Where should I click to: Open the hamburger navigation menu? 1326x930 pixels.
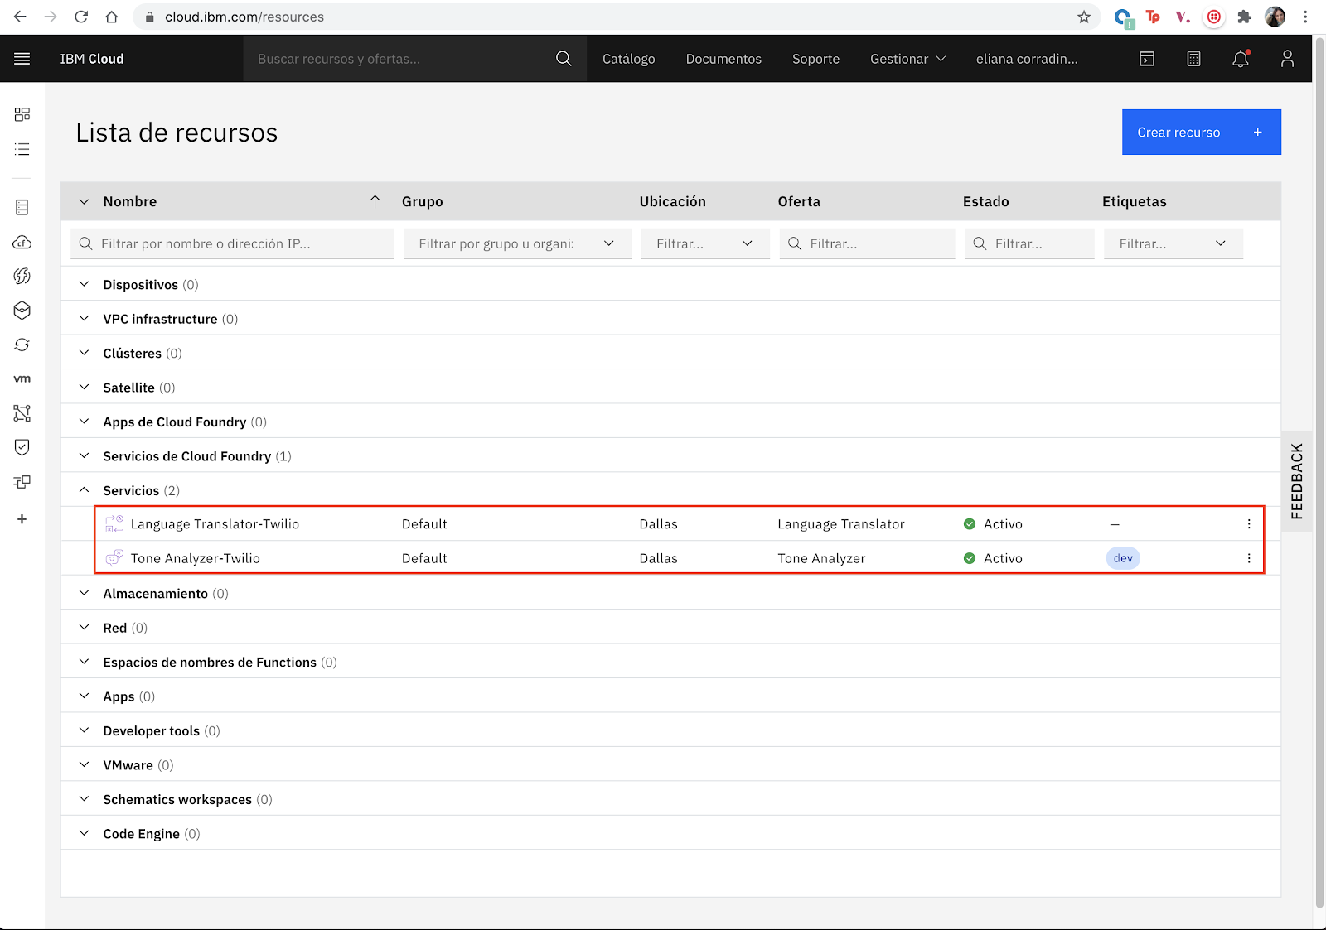tap(22, 59)
